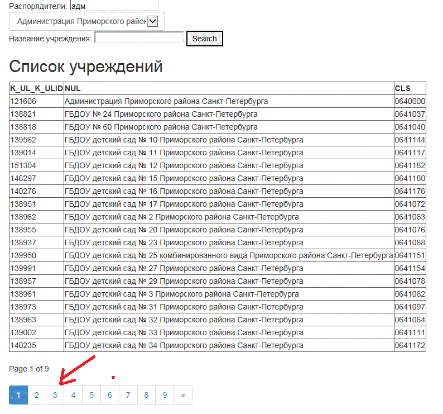Click CLS value 0641097
This screenshot has height=414, width=443.
[410, 307]
